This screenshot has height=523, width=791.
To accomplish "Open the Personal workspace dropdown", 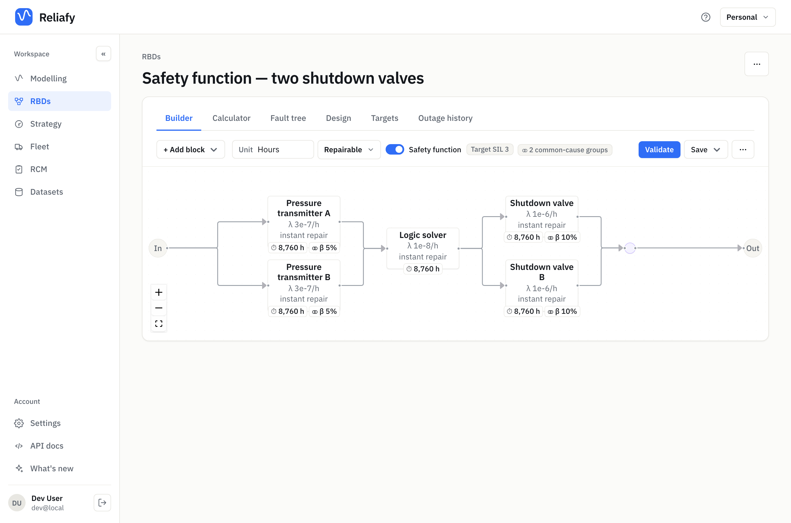I will click(748, 17).
